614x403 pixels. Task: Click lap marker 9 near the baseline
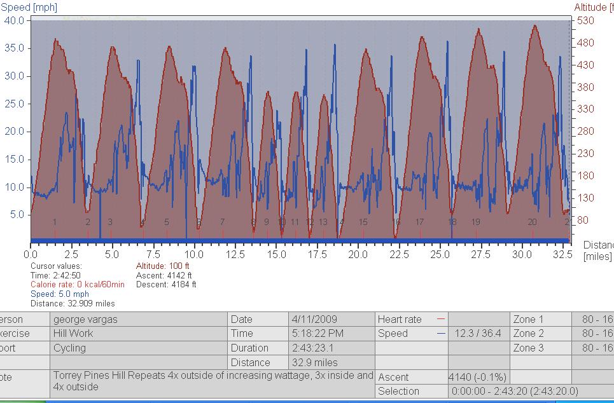click(267, 222)
